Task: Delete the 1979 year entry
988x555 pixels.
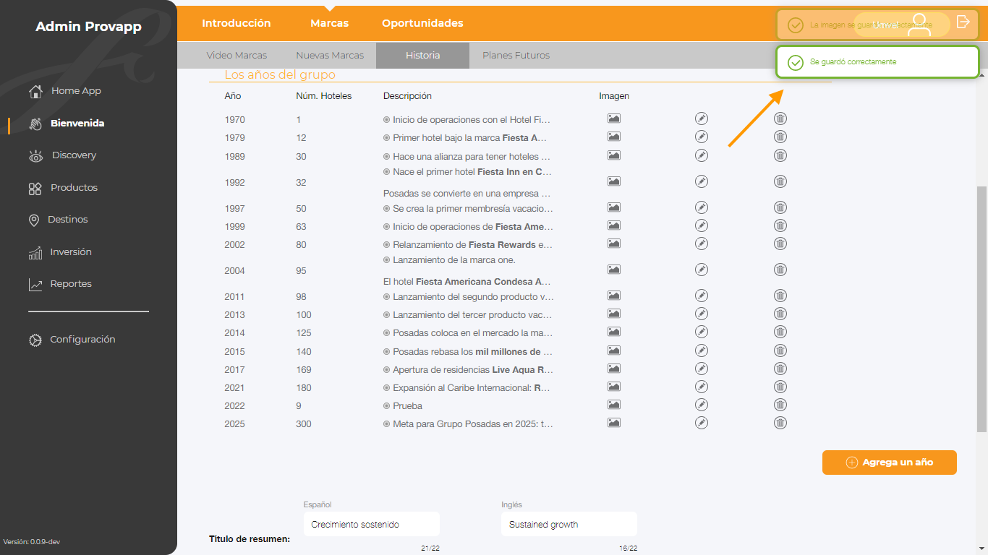Action: [780, 137]
